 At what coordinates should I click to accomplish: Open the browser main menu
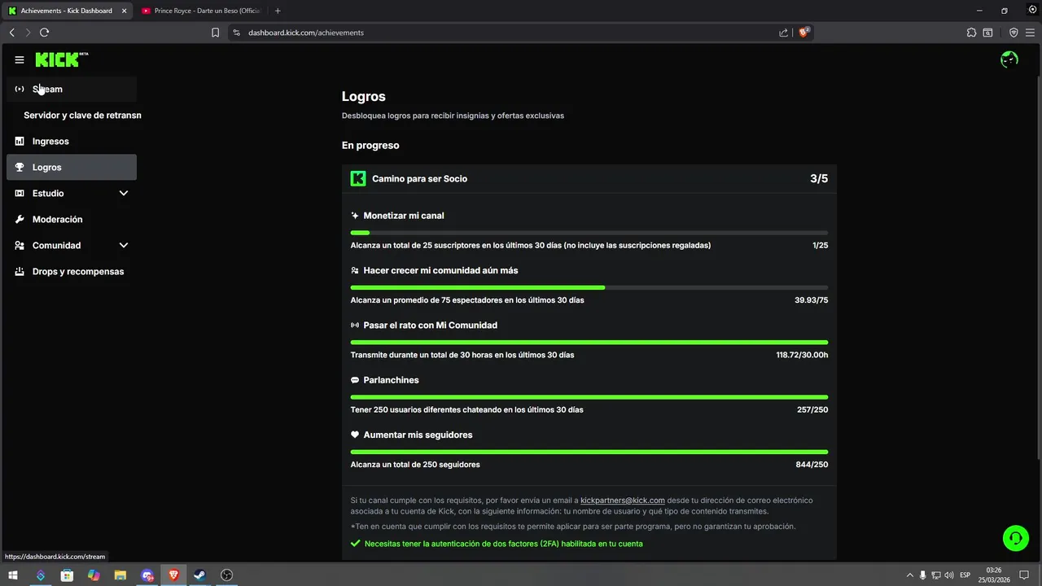pos(1030,33)
